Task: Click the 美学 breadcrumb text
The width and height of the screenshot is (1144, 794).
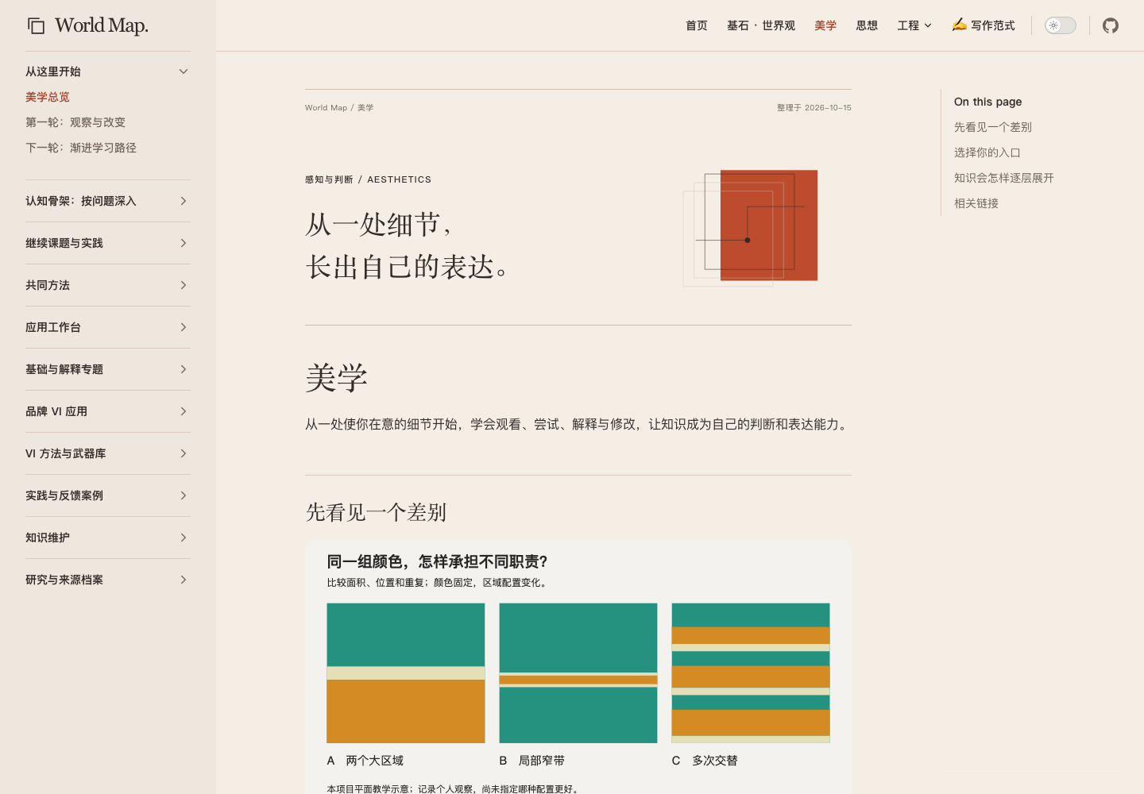Action: (x=365, y=108)
